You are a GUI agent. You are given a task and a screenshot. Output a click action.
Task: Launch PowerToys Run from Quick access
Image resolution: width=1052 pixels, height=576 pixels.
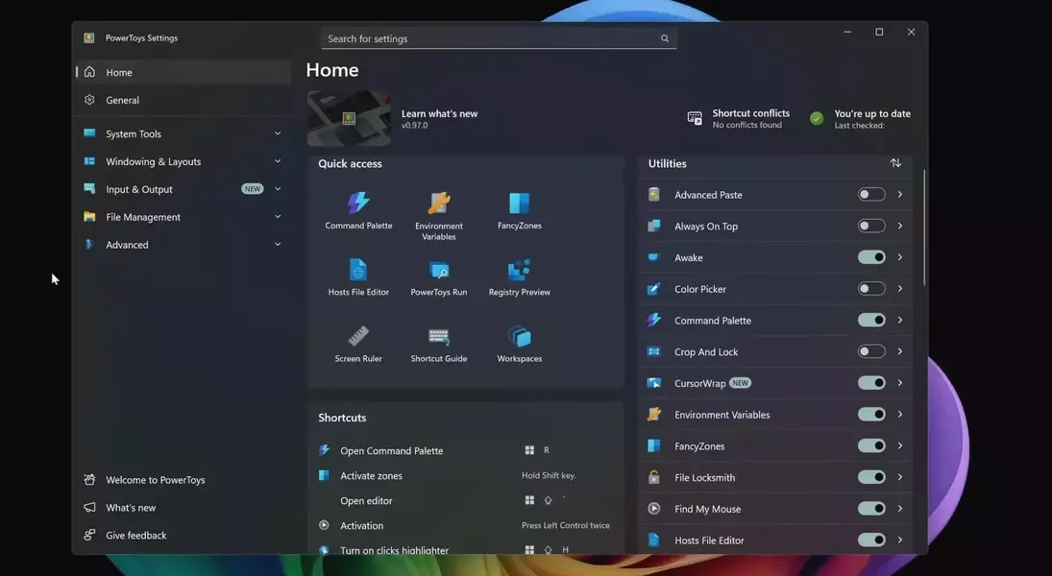pyautogui.click(x=439, y=276)
